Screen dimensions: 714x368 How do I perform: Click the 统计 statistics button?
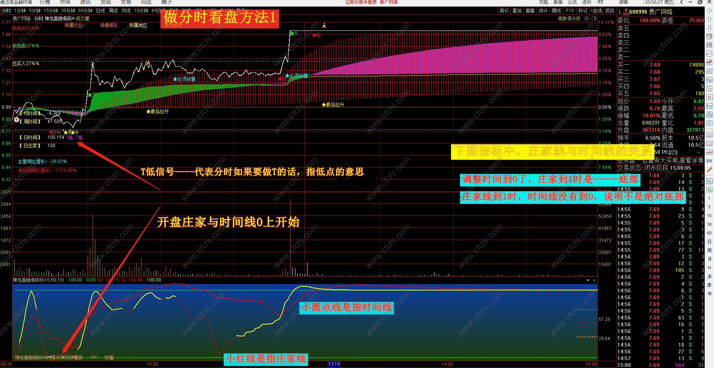[543, 11]
